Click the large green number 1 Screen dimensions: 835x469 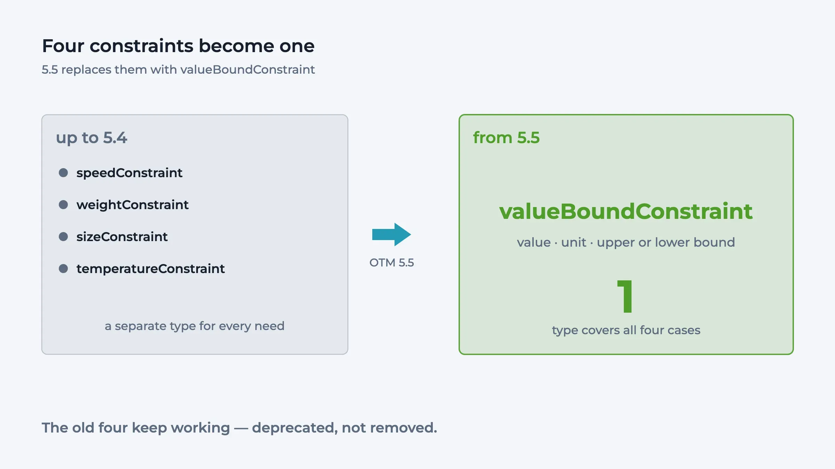coord(626,296)
